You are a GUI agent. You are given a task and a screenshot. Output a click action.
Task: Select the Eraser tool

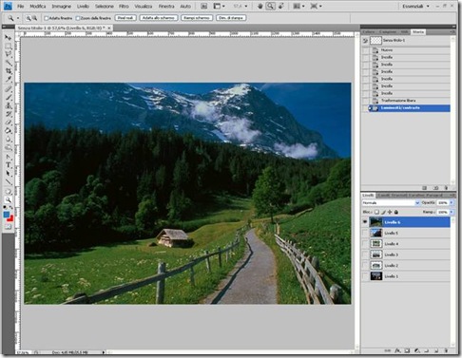coord(8,122)
